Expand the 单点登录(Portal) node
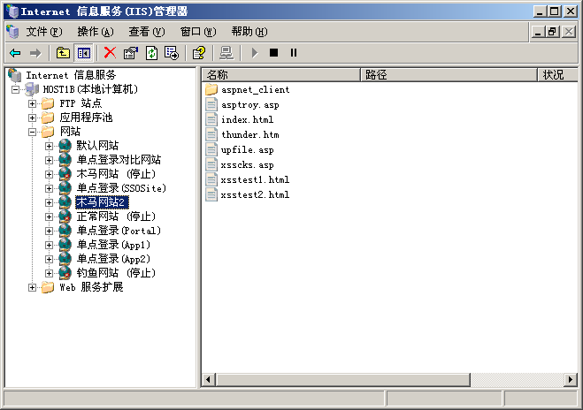 click(49, 231)
